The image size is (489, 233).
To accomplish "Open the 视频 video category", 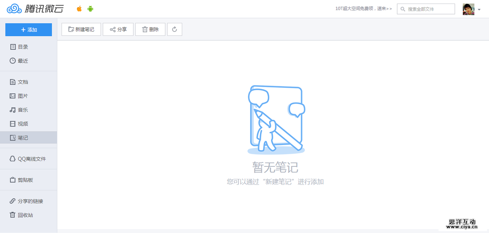I will click(x=23, y=124).
